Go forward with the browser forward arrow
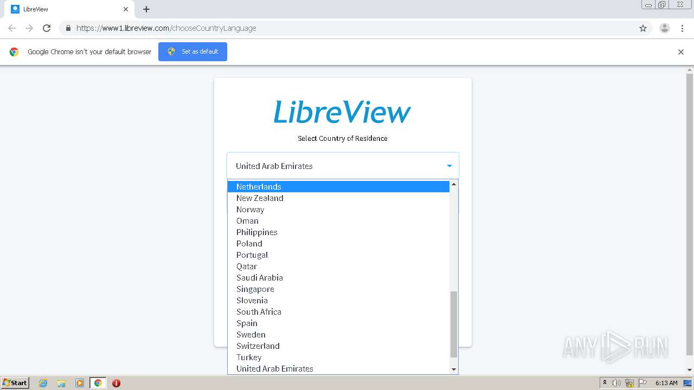This screenshot has width=694, height=390. point(29,28)
